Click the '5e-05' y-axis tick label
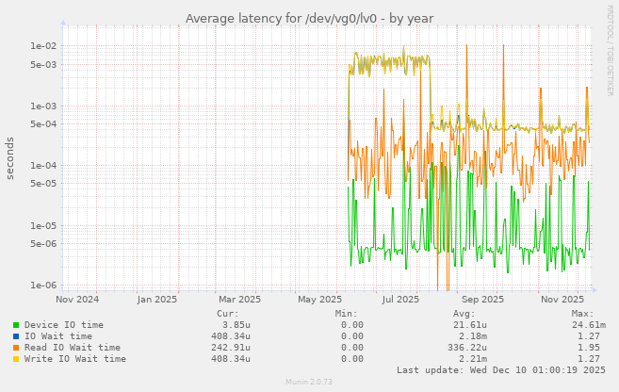 coord(43,184)
